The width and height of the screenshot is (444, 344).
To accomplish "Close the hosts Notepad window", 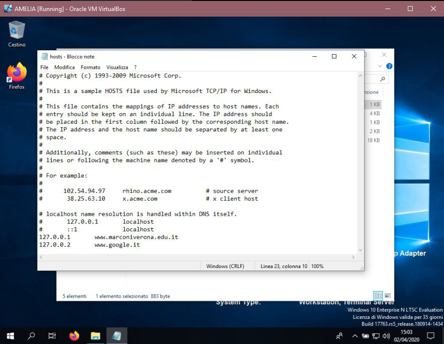I will 354,56.
